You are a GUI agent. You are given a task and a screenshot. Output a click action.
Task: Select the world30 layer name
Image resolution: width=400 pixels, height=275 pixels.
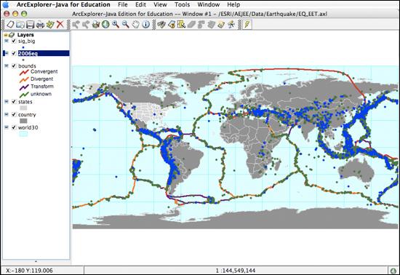click(28, 127)
